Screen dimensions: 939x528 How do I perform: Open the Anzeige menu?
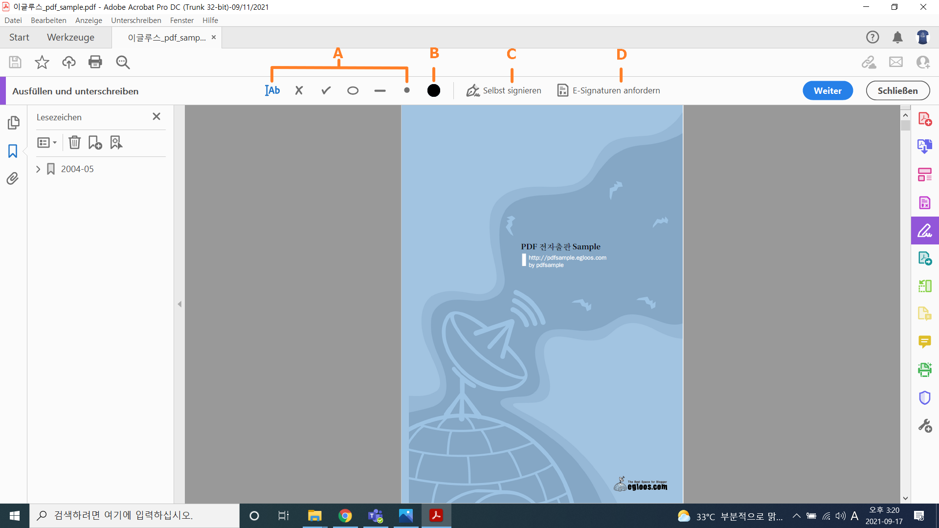89,20
